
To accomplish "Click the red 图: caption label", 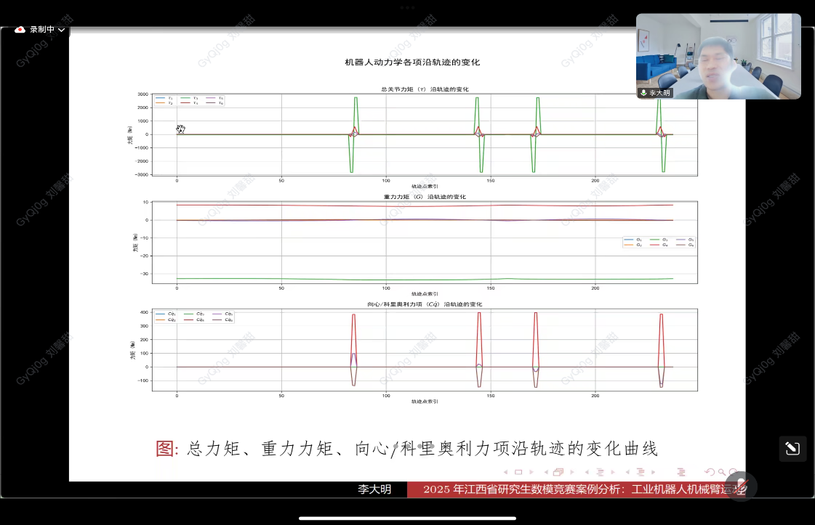I will pyautogui.click(x=167, y=448).
